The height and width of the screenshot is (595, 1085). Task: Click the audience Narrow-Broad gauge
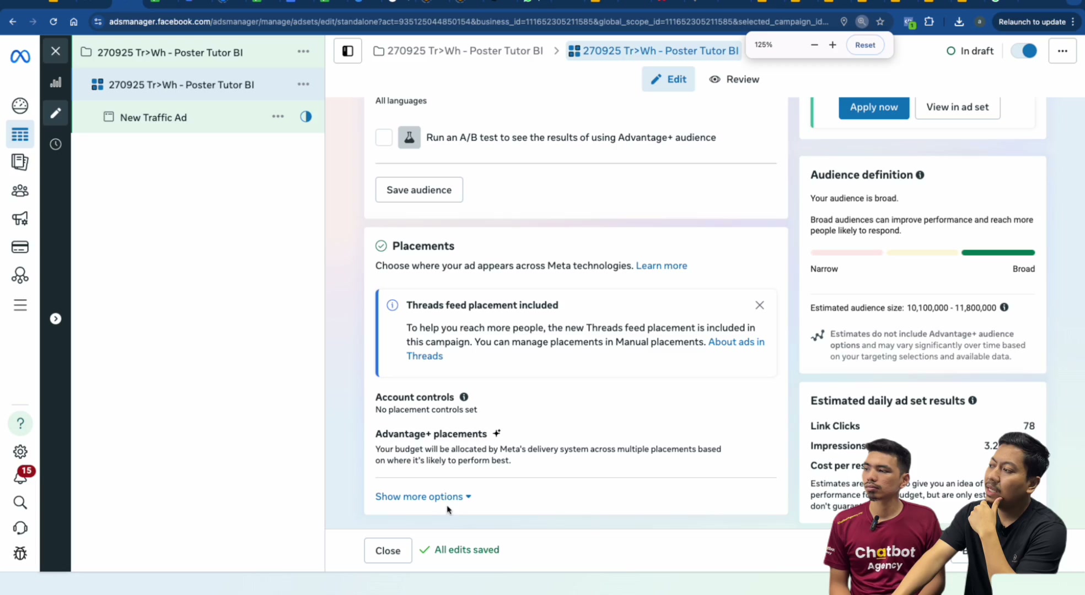(922, 252)
